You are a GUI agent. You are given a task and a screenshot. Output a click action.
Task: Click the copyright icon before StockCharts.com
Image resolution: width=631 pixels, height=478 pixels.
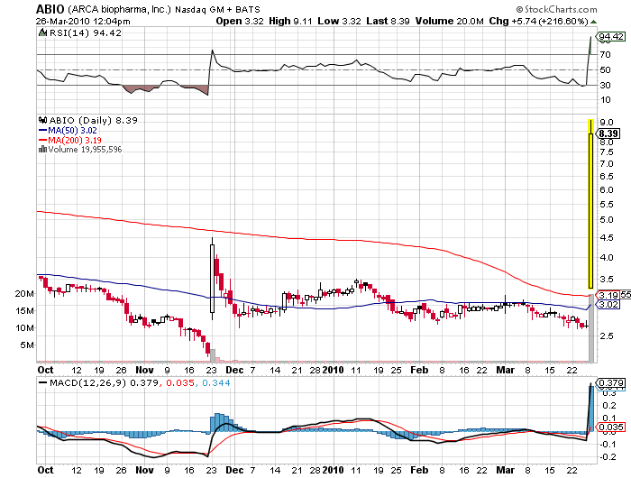coord(519,9)
